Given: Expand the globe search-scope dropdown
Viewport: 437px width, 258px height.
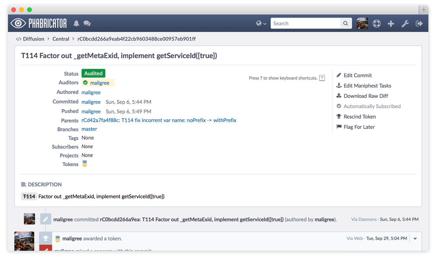Looking at the screenshot, I should [x=261, y=23].
